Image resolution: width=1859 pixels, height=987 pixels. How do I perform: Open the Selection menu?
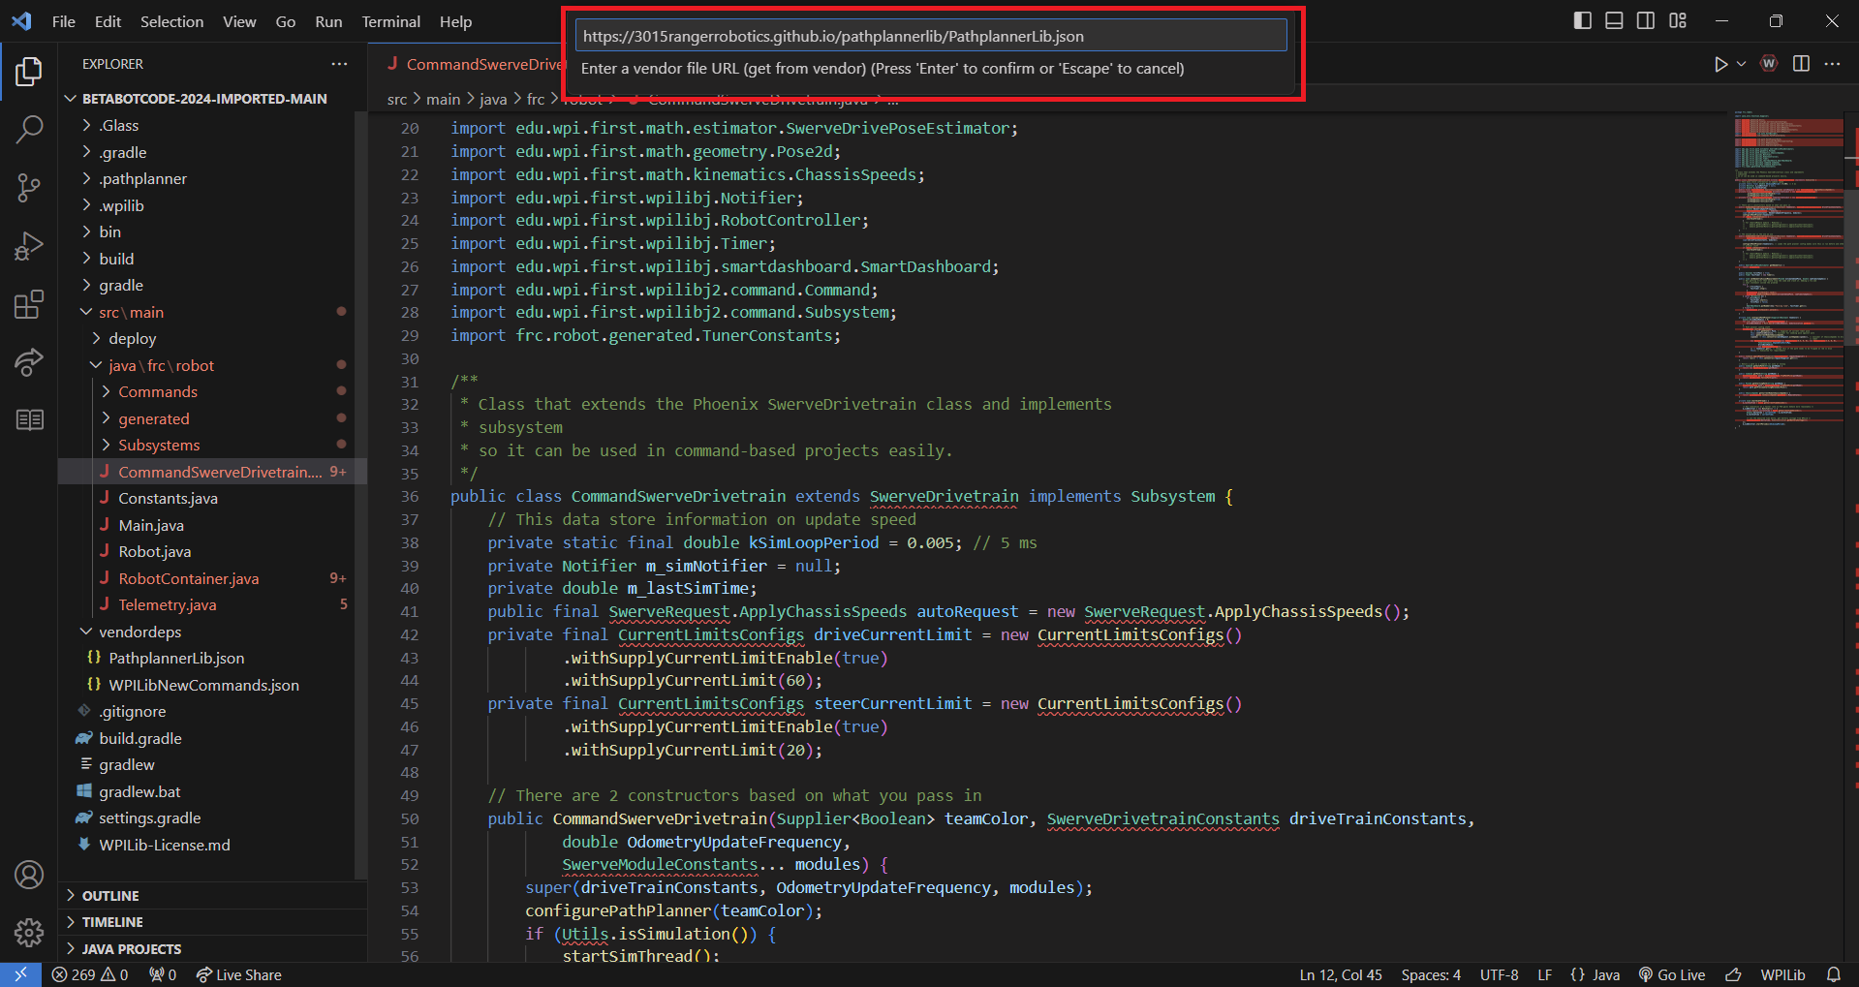171,21
